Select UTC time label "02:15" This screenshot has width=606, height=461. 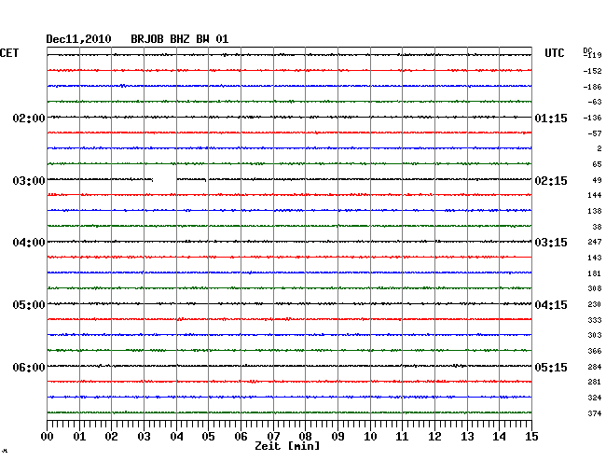pyautogui.click(x=551, y=181)
